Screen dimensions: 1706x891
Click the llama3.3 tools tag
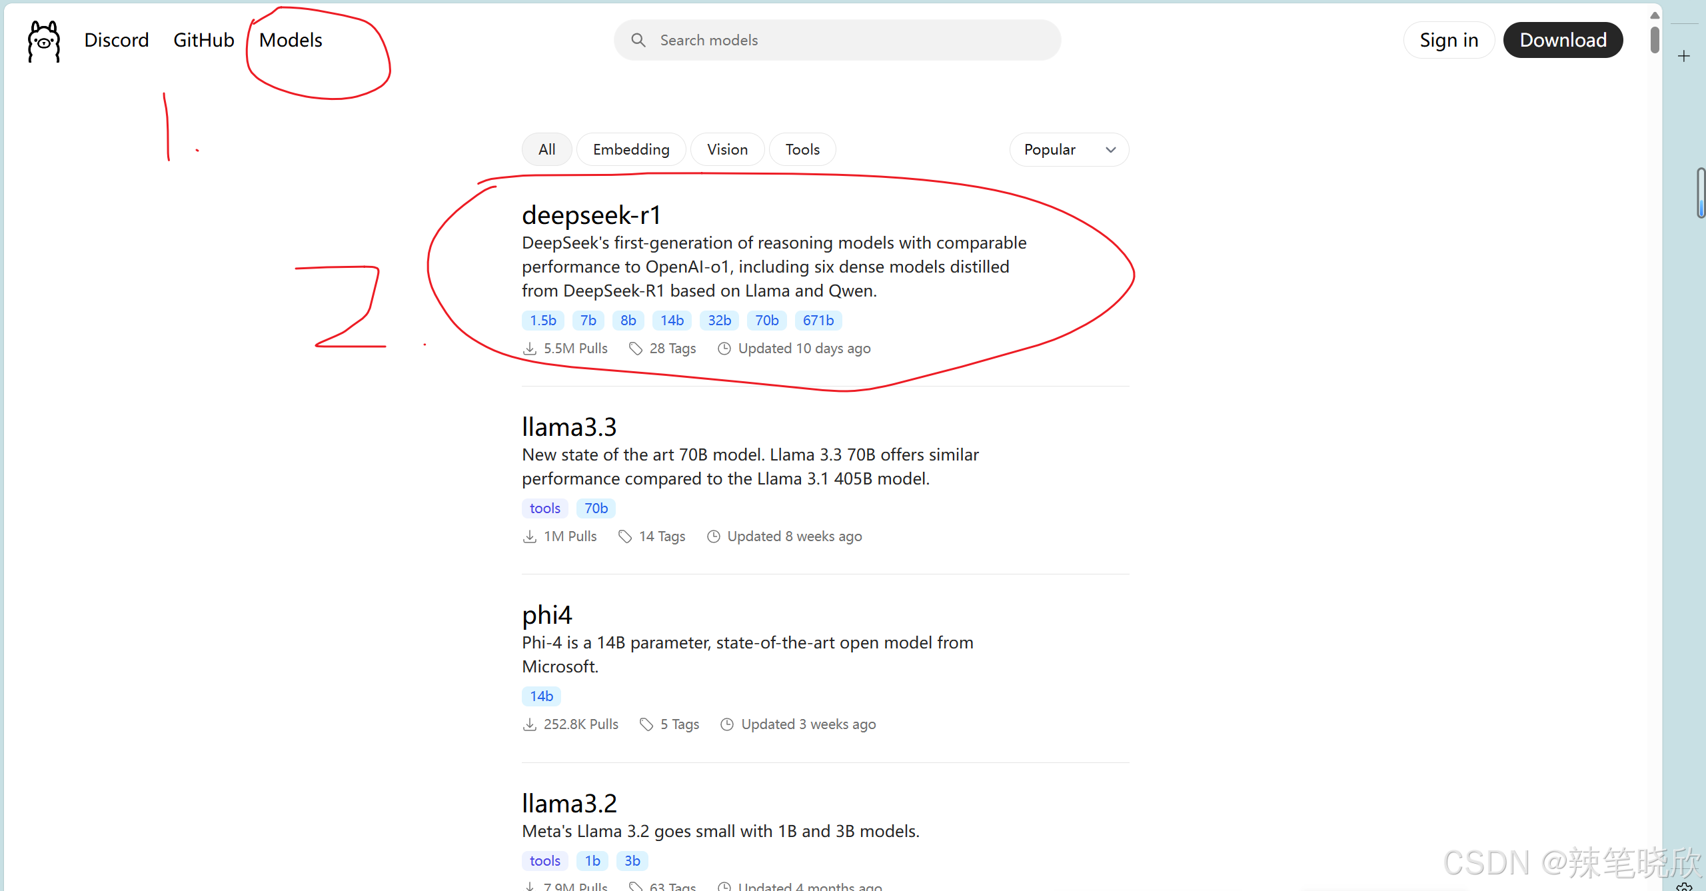[545, 508]
